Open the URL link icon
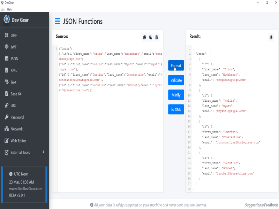This screenshot has height=209, width=279. point(7,106)
